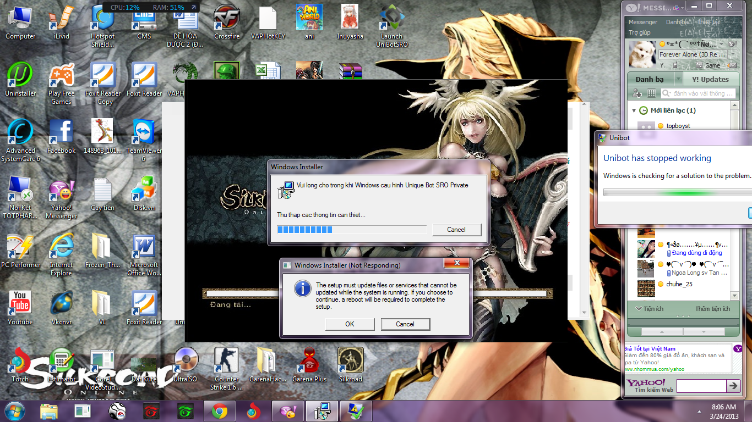The height and width of the screenshot is (422, 752).
Task: Open the TeamViewer 6 desktop shortcut
Action: [x=144, y=141]
